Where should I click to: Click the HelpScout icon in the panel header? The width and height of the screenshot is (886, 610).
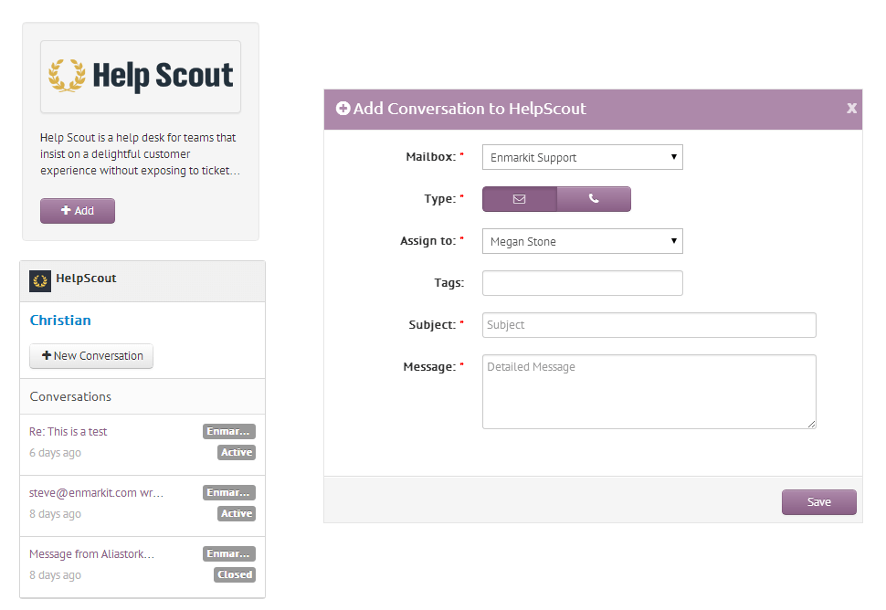pyautogui.click(x=39, y=280)
